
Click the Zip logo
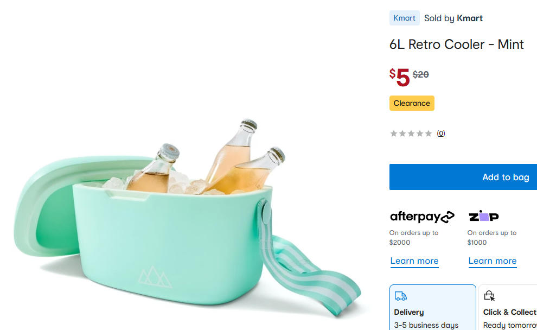[483, 216]
